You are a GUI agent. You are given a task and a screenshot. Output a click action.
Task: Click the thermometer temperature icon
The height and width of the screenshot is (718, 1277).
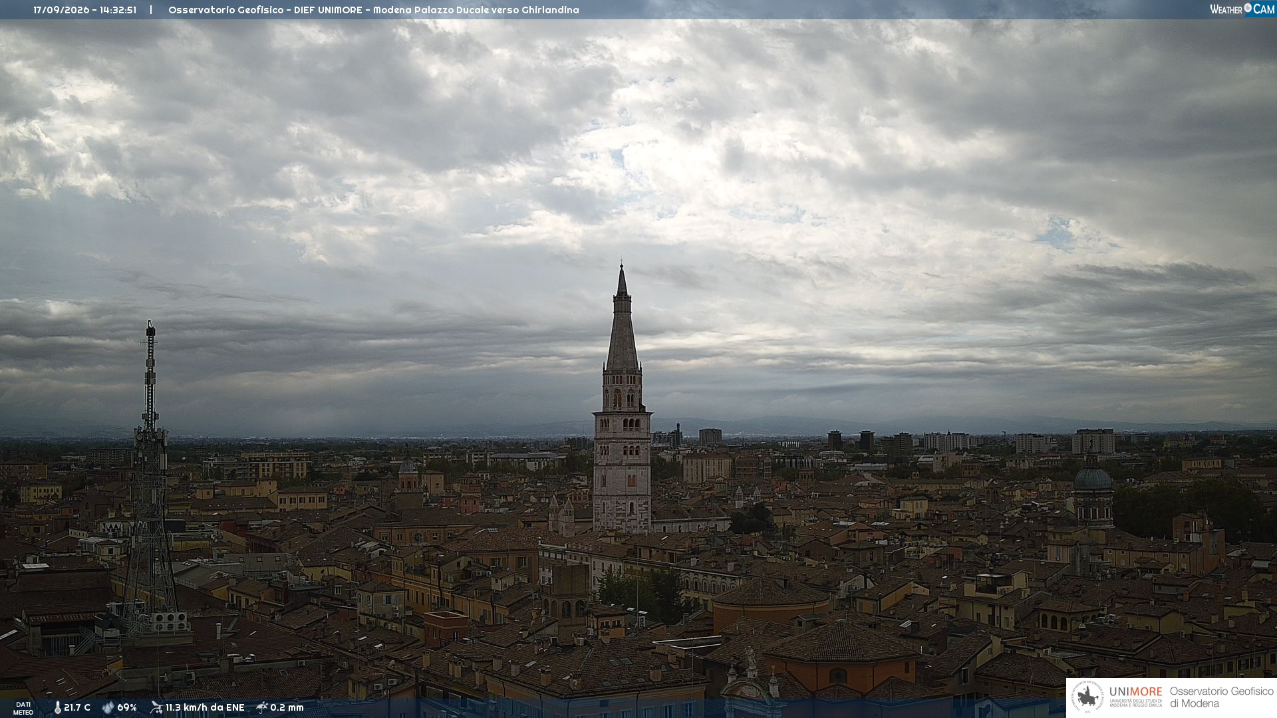57,707
